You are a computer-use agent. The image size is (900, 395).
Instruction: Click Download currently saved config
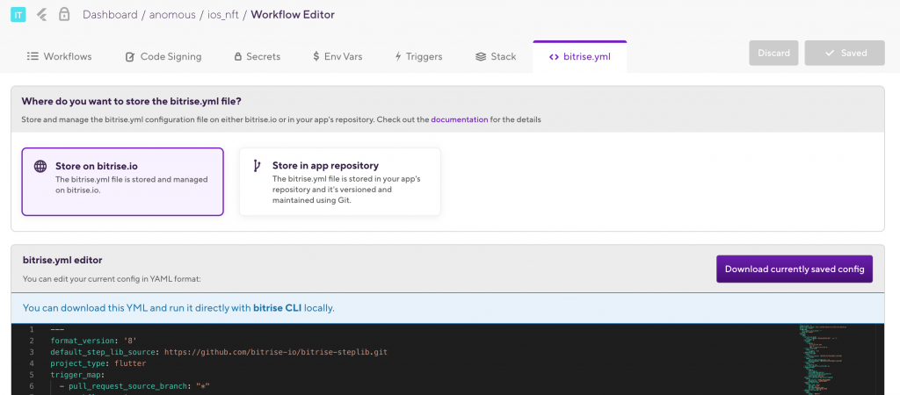tap(795, 269)
